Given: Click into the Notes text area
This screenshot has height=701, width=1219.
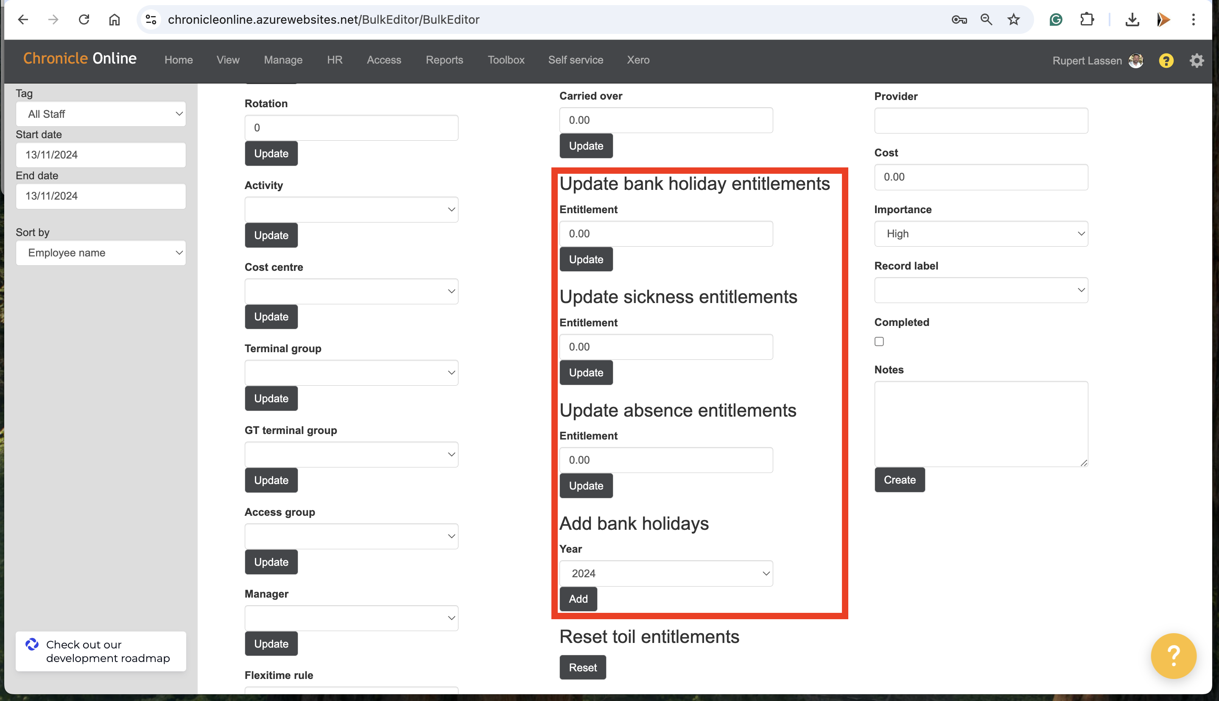Looking at the screenshot, I should tap(981, 424).
